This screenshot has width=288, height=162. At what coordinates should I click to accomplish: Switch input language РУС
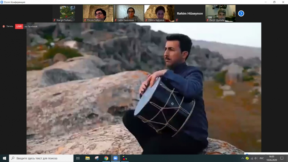tap(262, 158)
